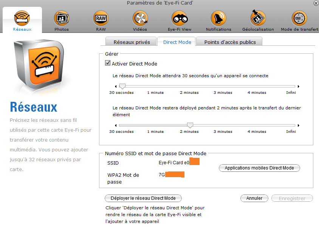The width and height of the screenshot is (319, 232).
Task: Close the Eye-Fi Card settings dialog
Action: coord(316,3)
